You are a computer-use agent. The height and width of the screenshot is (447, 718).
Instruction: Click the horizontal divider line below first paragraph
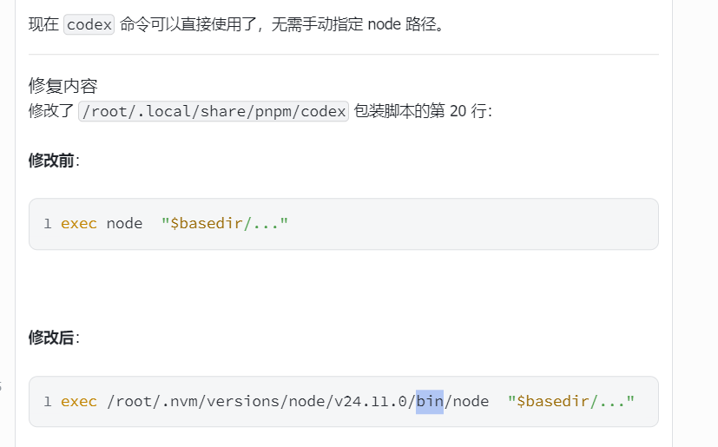343,54
